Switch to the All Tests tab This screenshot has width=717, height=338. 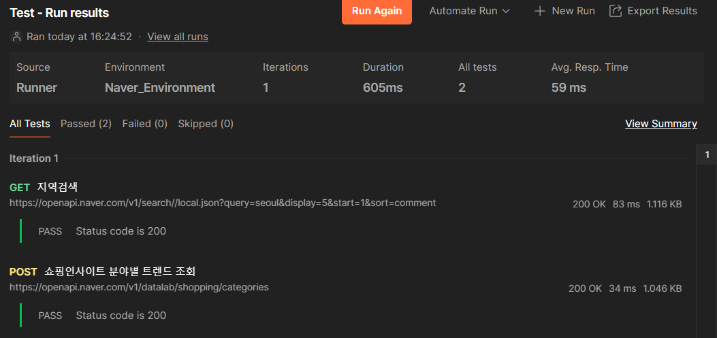[30, 124]
